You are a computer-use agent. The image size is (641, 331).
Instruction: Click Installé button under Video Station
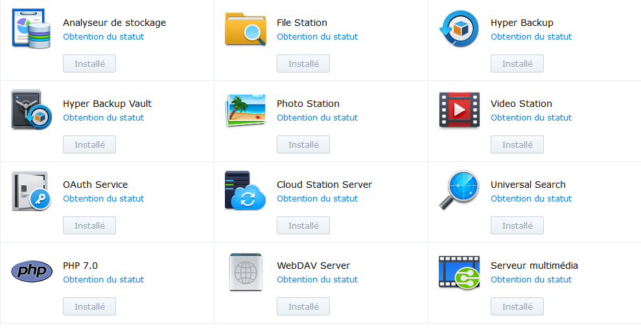(517, 144)
